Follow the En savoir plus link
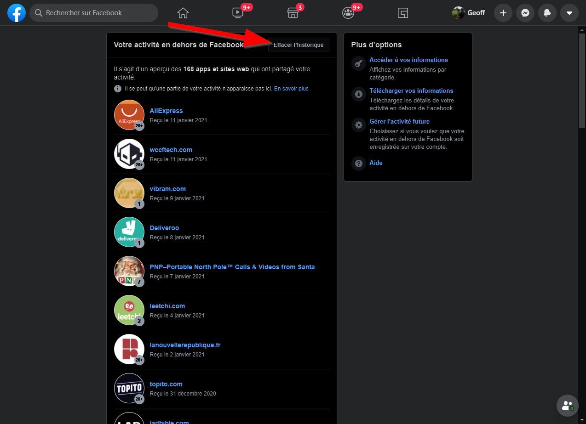 [x=291, y=89]
